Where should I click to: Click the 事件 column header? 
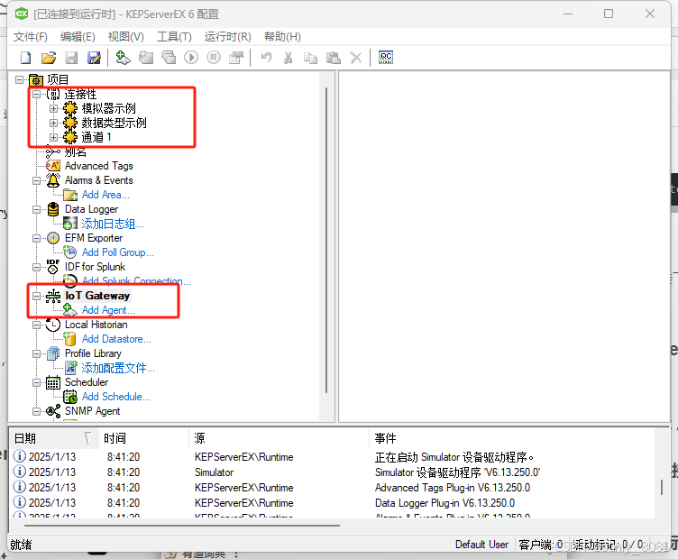coord(512,438)
